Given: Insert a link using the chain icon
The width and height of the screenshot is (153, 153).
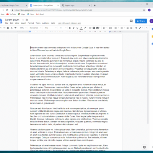Looking at the screenshot, I should [x=90, y=28].
